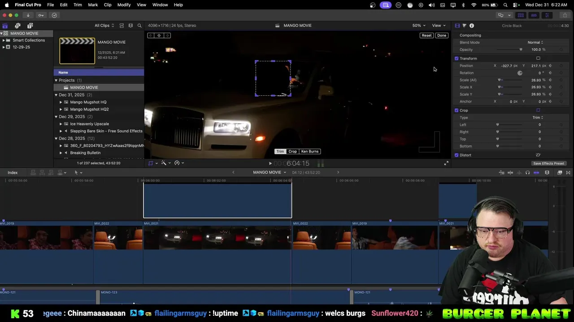Show the Info Inspector icon
Screen dimensions: 574x322
coord(472,25)
